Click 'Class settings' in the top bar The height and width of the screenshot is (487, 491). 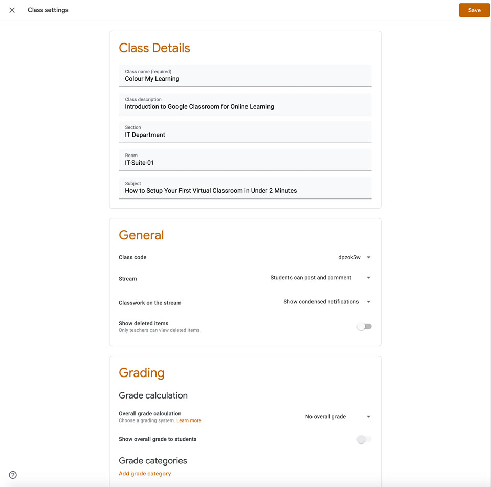click(x=48, y=10)
